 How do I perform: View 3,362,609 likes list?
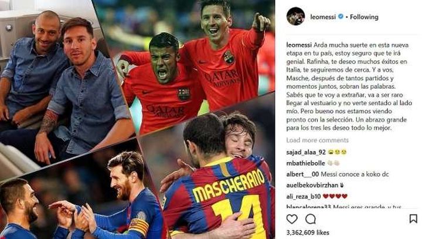click(308, 233)
